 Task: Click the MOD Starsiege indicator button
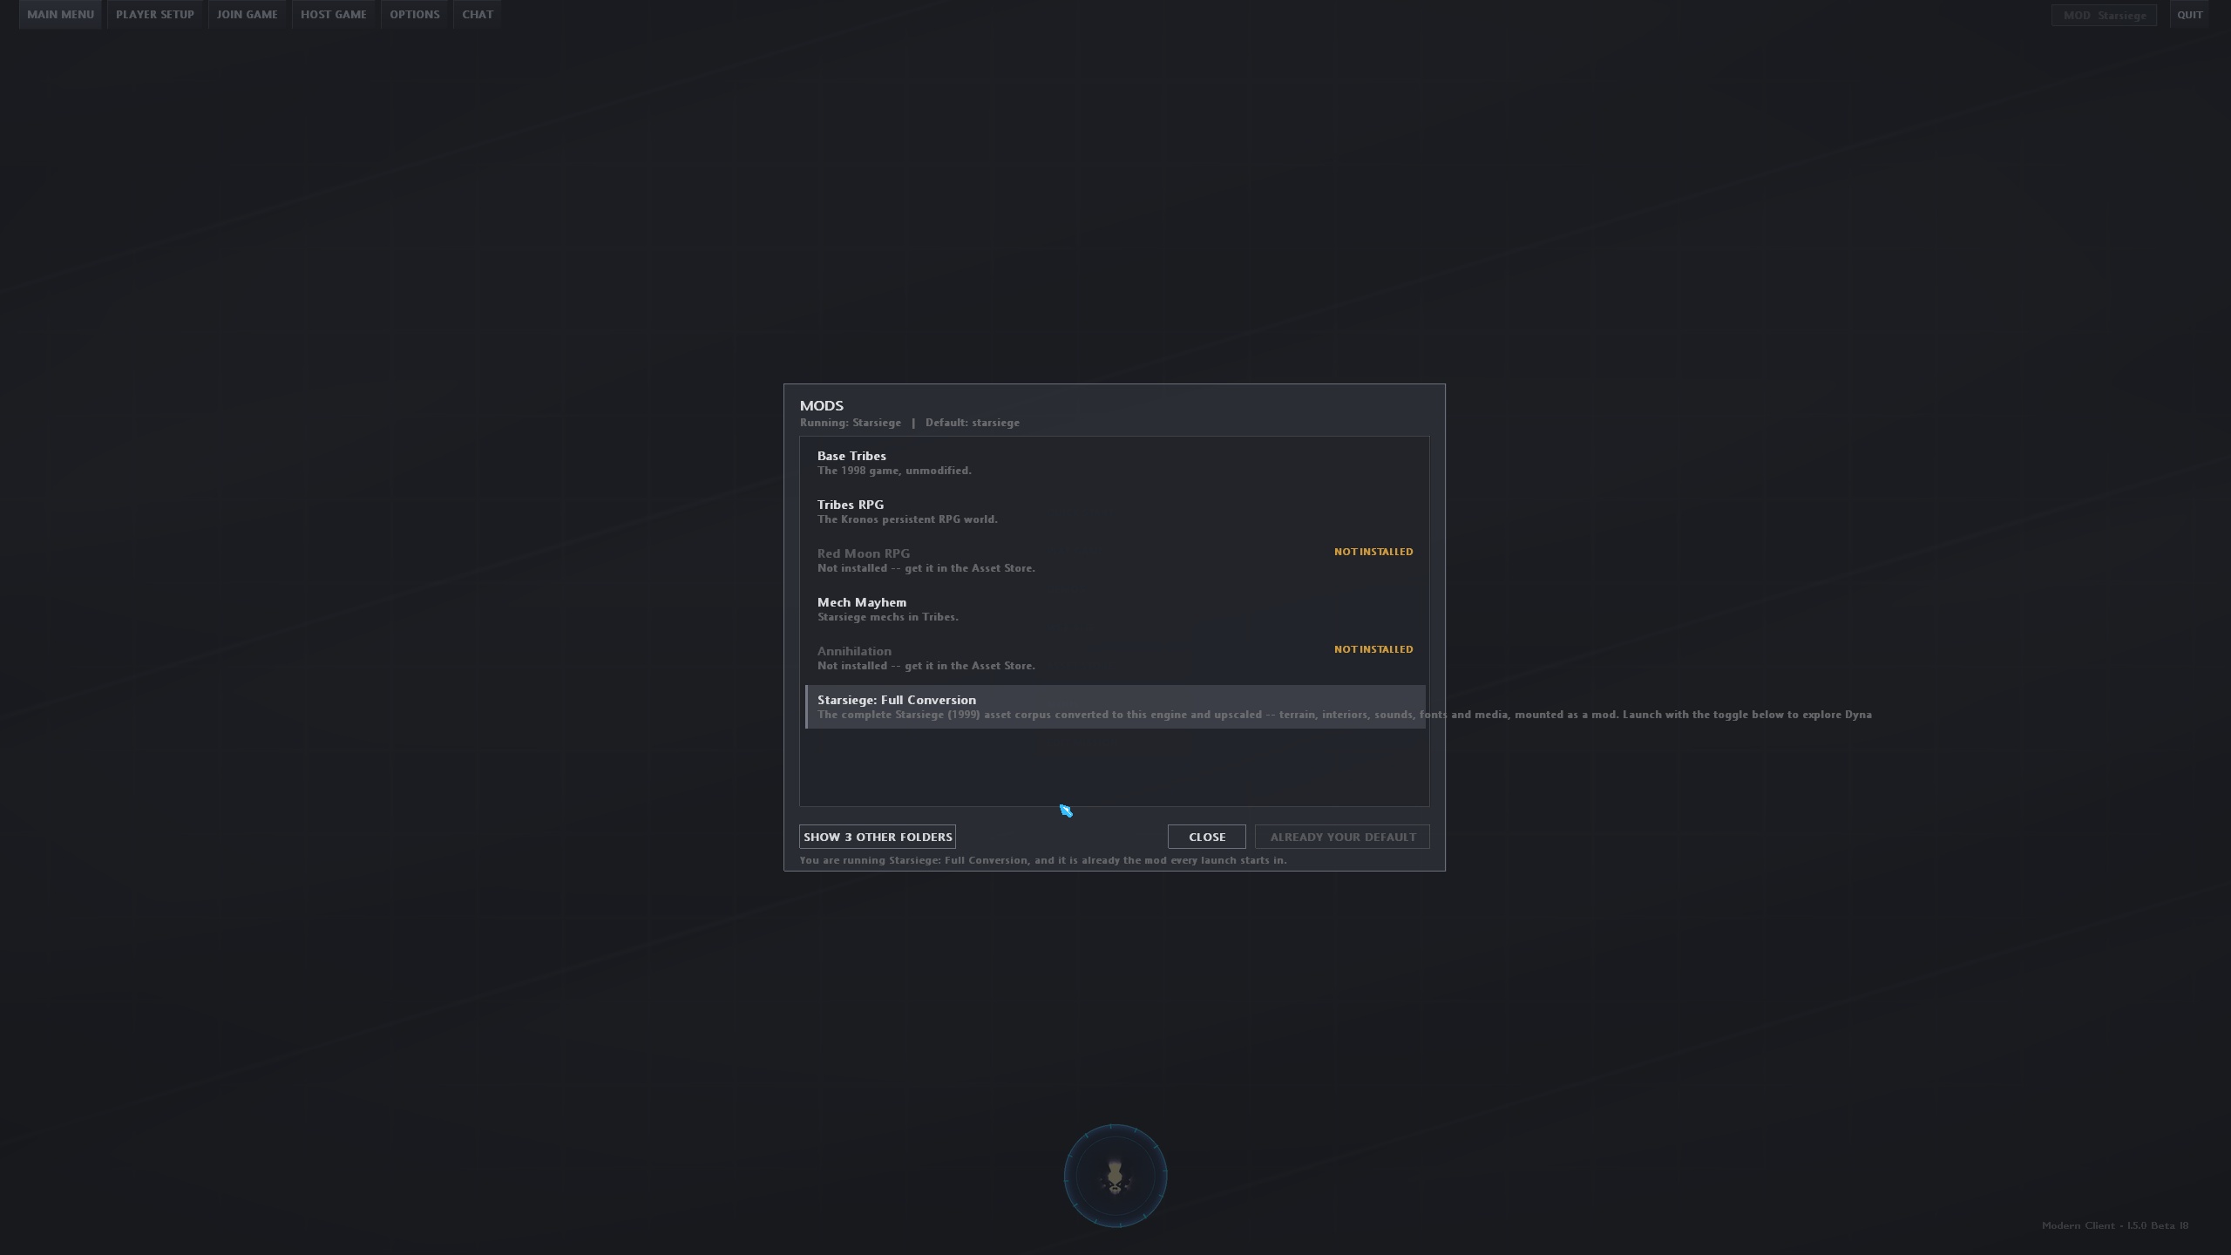point(2104,16)
